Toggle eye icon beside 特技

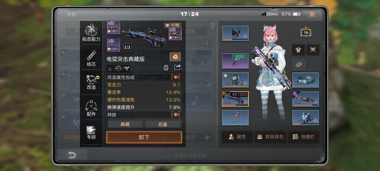176,114
